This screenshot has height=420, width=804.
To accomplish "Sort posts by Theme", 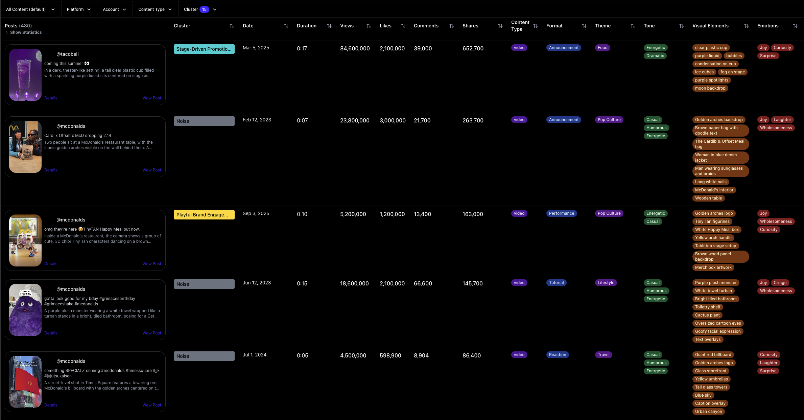I will click(x=633, y=25).
